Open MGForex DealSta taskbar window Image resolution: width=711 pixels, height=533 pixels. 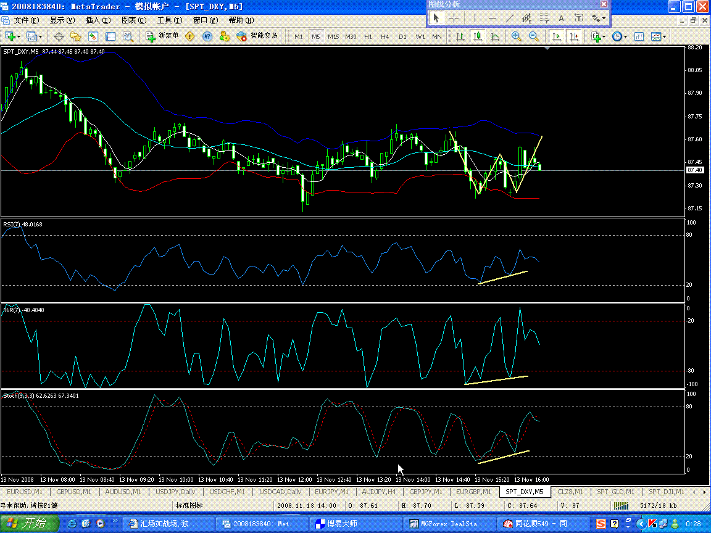tap(449, 524)
